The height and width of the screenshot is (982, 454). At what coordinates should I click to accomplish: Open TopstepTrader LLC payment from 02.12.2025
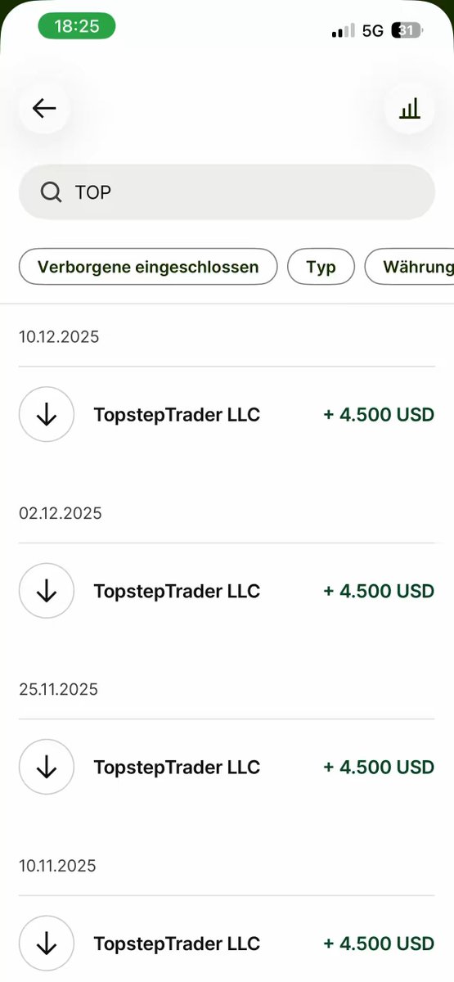tap(227, 591)
